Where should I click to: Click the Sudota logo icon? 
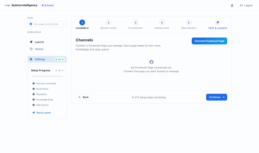tap(7, 5)
